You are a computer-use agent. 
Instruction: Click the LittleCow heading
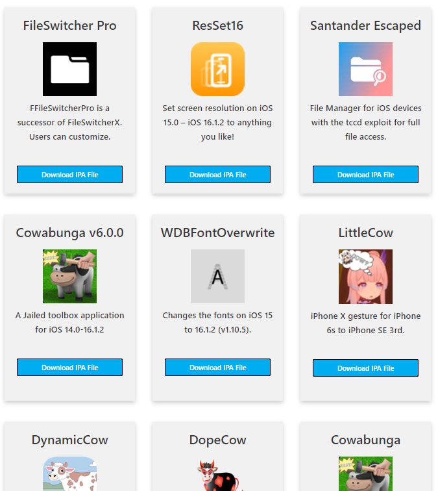365,233
